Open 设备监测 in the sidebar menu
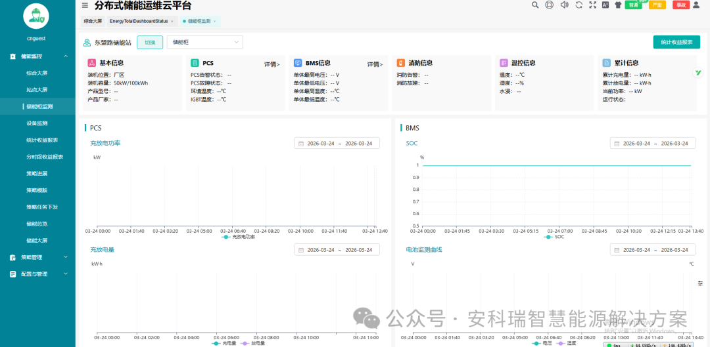 pos(37,123)
